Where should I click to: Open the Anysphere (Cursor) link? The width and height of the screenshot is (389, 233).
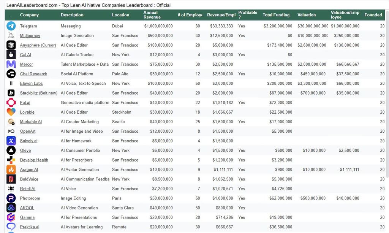click(x=38, y=45)
